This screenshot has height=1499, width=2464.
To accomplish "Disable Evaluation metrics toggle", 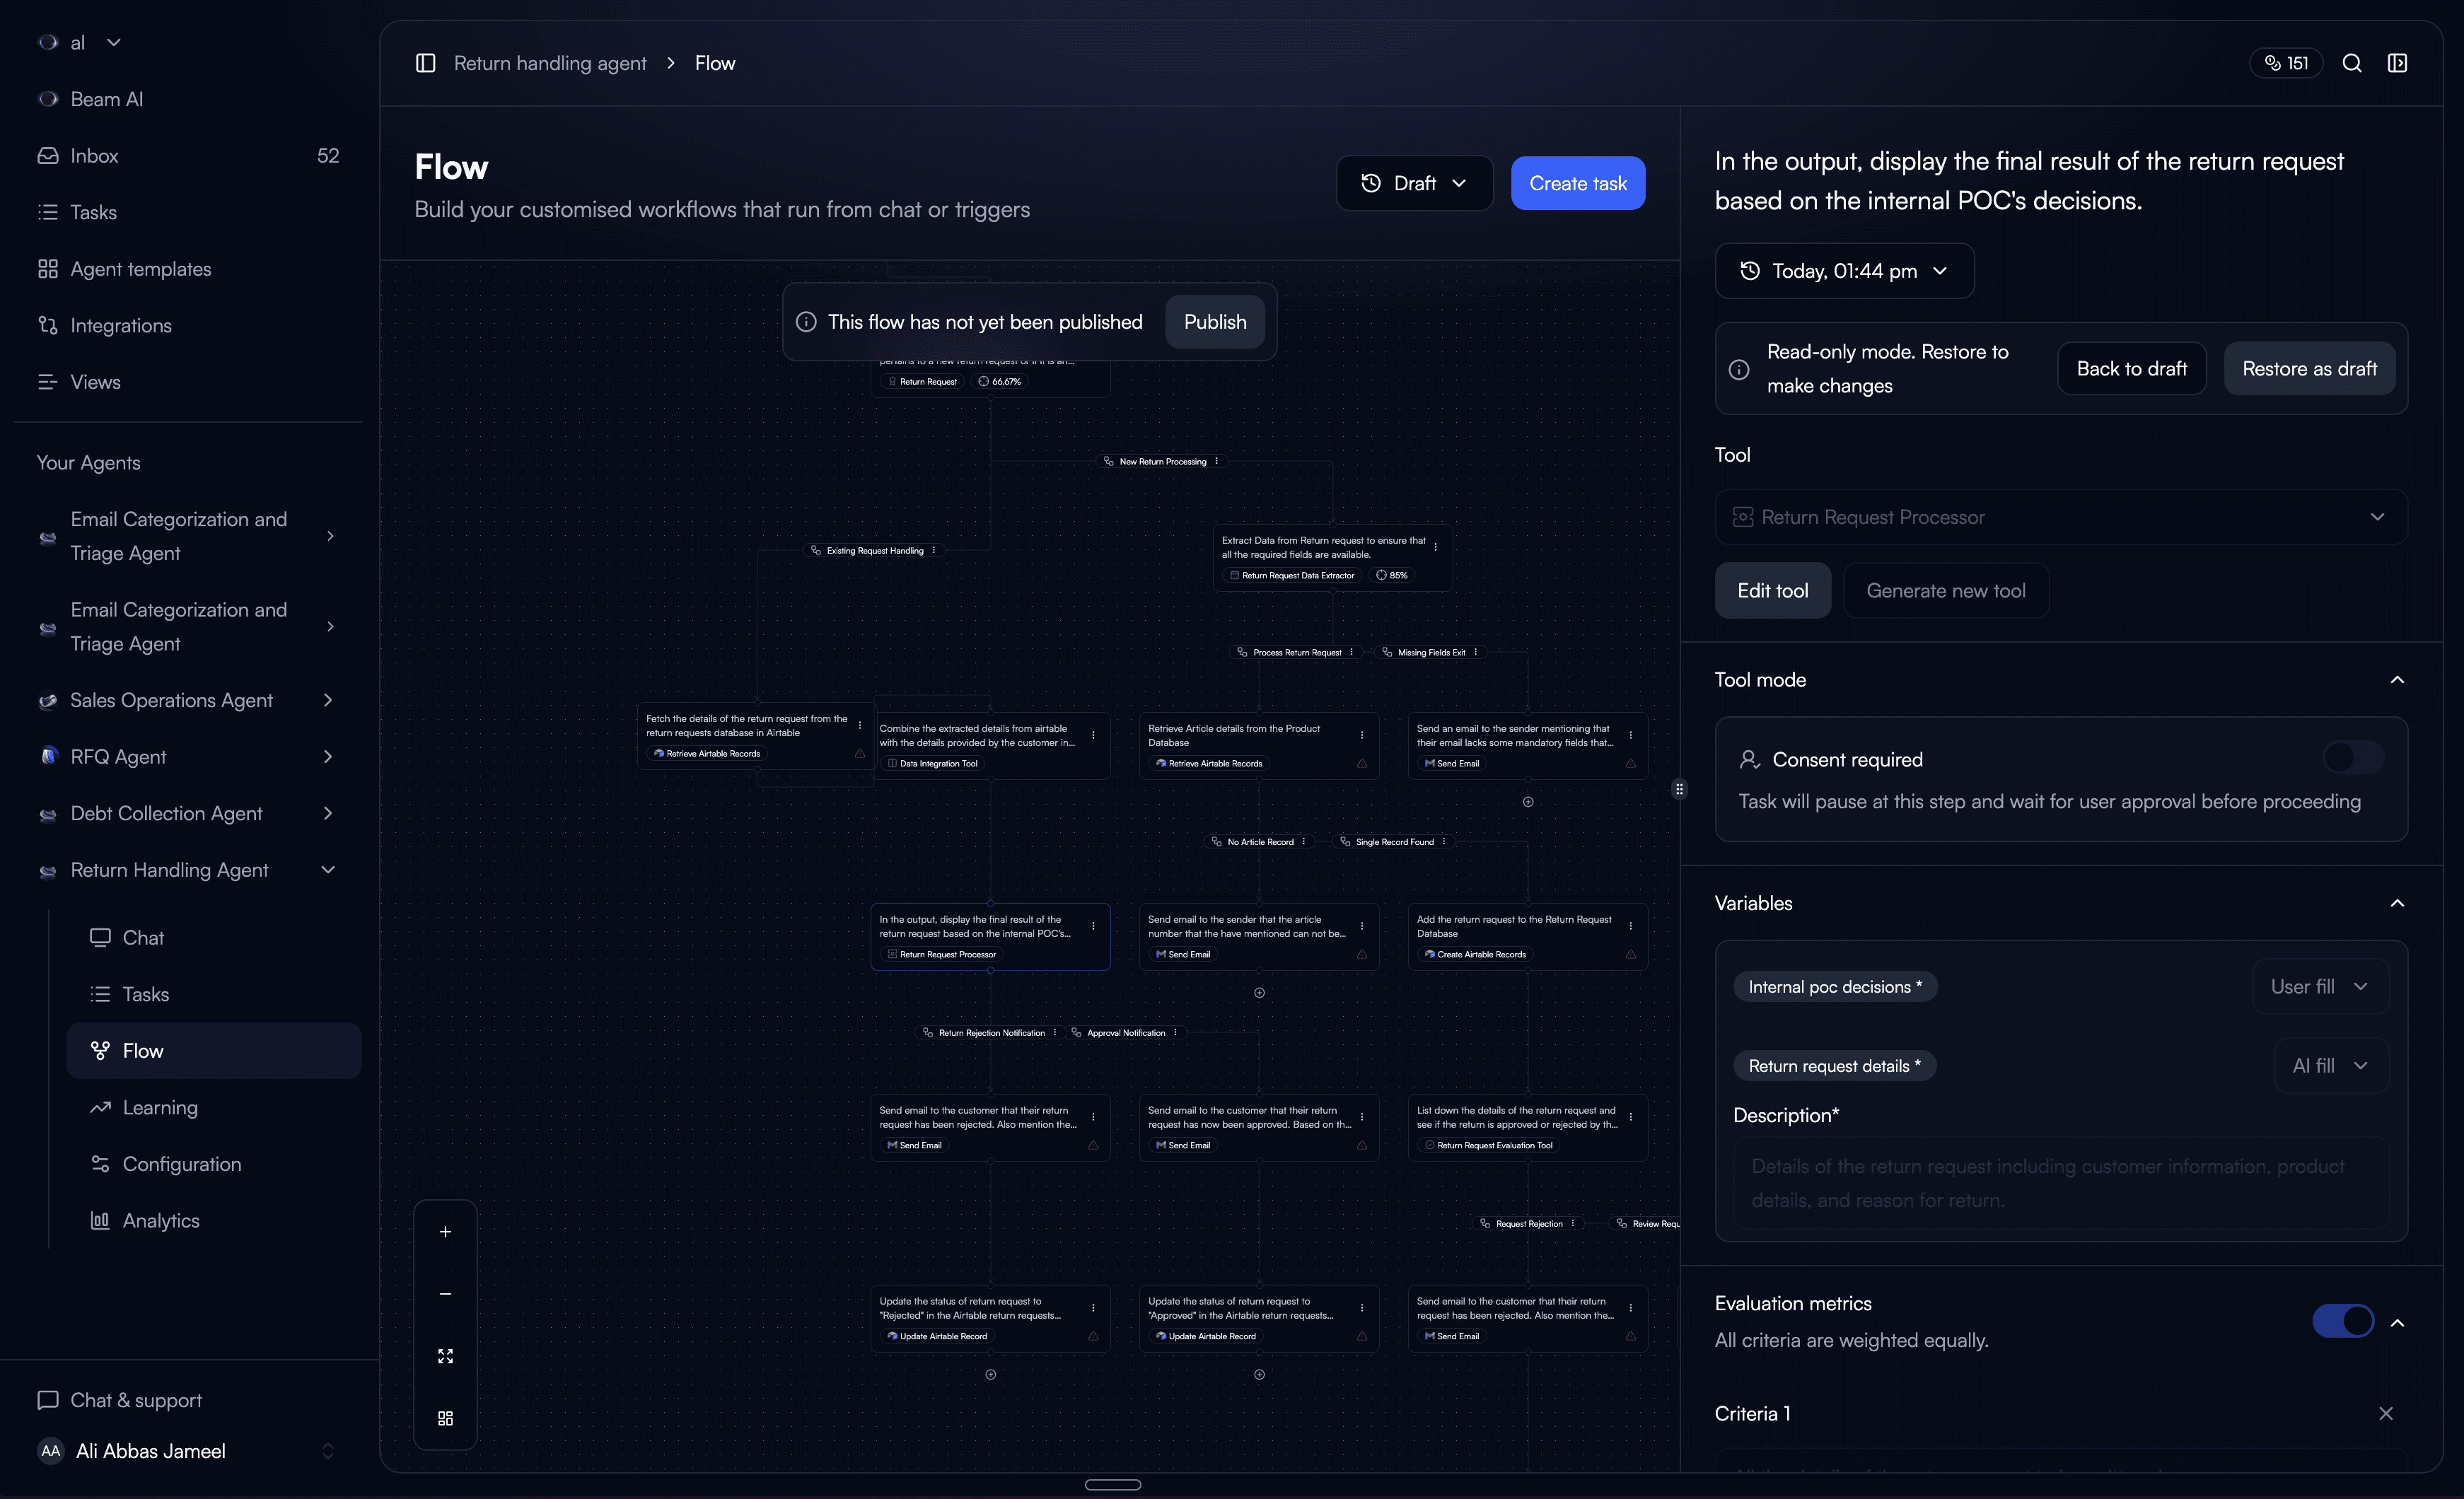I will [2342, 1321].
